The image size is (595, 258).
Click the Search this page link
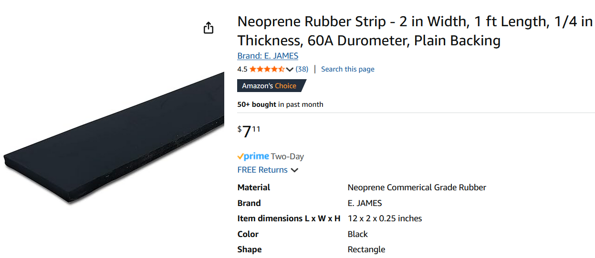click(347, 69)
